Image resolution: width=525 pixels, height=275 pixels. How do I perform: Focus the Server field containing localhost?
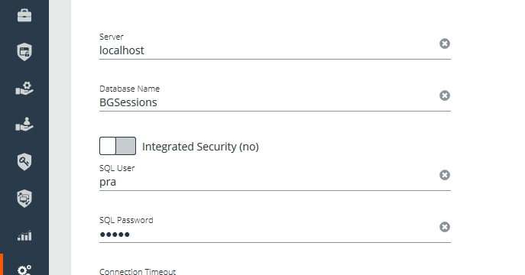click(x=268, y=50)
